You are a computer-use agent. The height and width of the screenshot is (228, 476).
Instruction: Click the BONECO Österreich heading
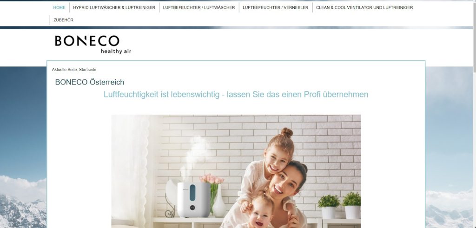click(x=90, y=82)
